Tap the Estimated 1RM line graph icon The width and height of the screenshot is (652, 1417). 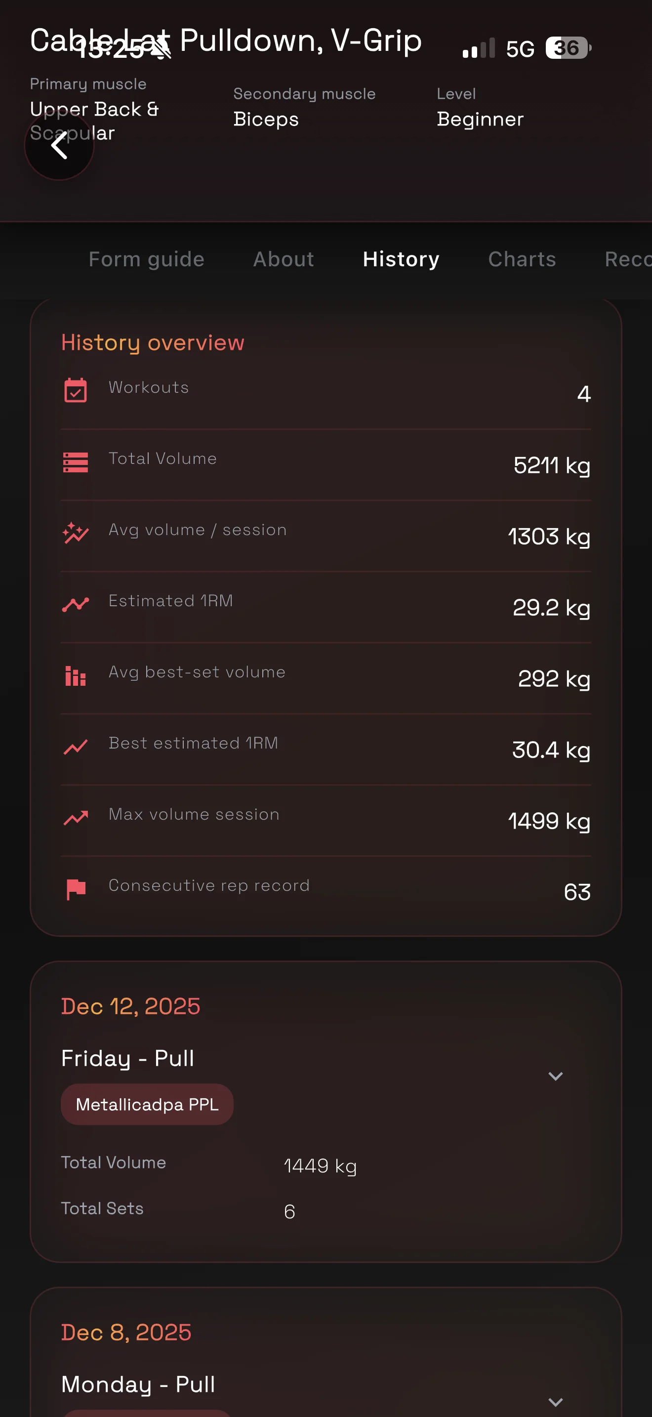(x=75, y=604)
